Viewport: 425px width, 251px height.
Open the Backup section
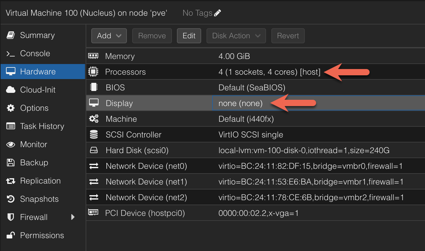pyautogui.click(x=34, y=163)
